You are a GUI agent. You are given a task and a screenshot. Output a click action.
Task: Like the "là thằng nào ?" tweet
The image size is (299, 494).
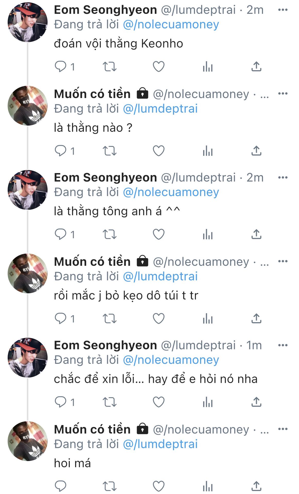[159, 151]
